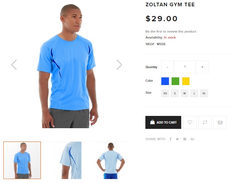Share on Pinterest icon
This screenshot has height=183, width=232.
185,139
